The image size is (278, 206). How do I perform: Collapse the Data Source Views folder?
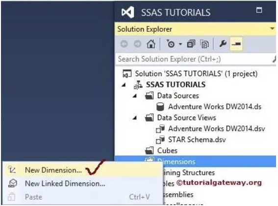pyautogui.click(x=135, y=118)
